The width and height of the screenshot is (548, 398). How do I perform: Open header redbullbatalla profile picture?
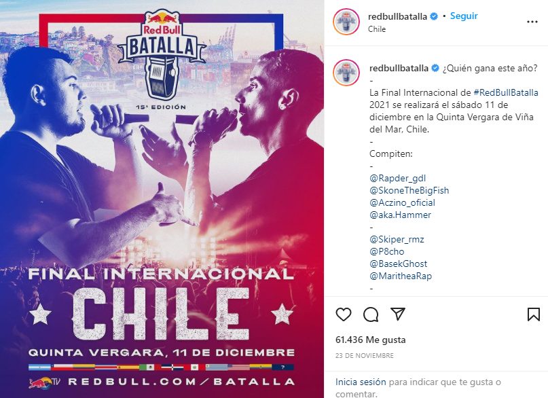point(346,22)
